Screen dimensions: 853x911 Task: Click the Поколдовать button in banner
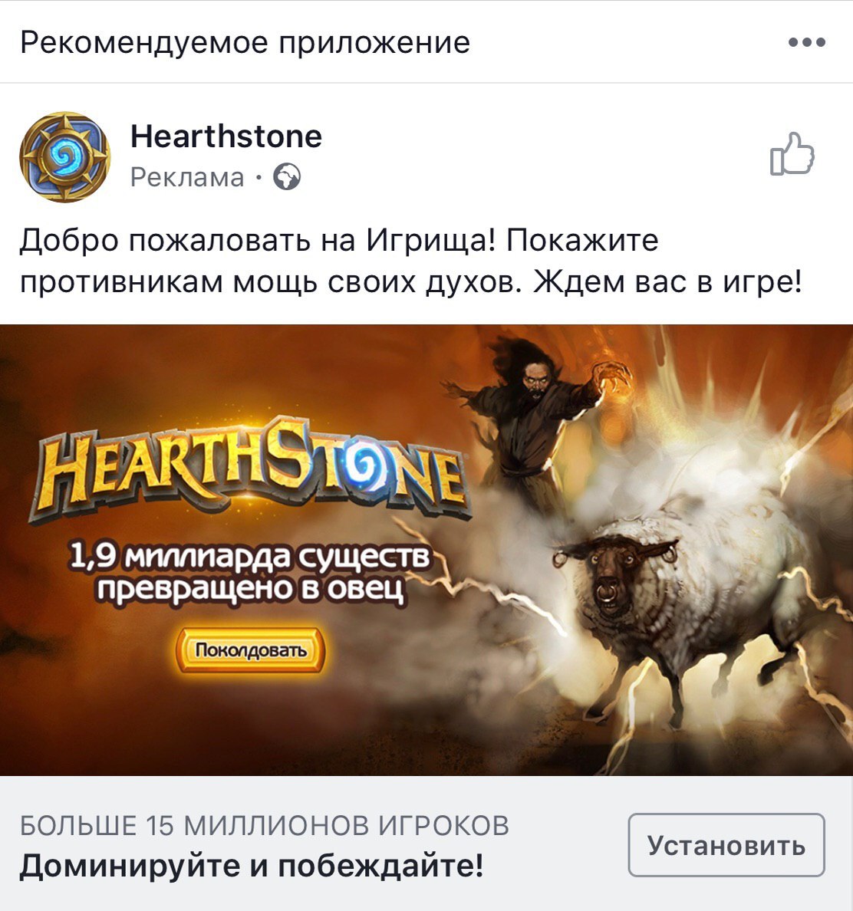[x=250, y=650]
